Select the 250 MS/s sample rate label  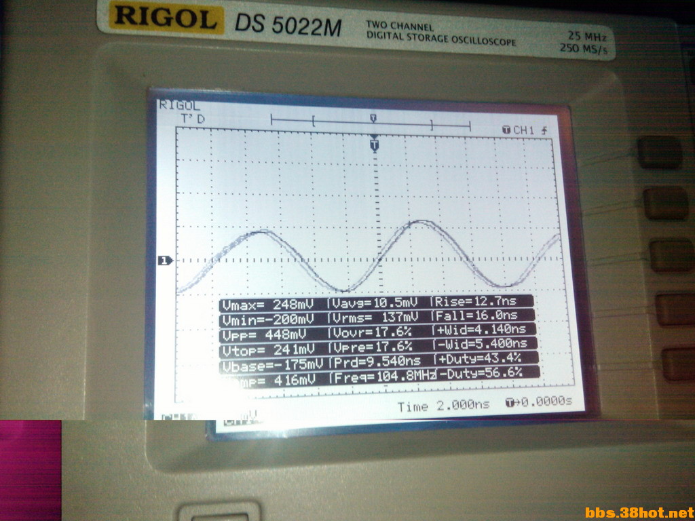pyautogui.click(x=583, y=48)
